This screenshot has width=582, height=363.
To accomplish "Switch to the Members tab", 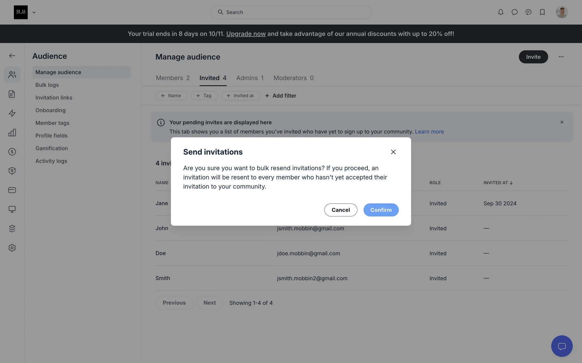I will pyautogui.click(x=172, y=78).
